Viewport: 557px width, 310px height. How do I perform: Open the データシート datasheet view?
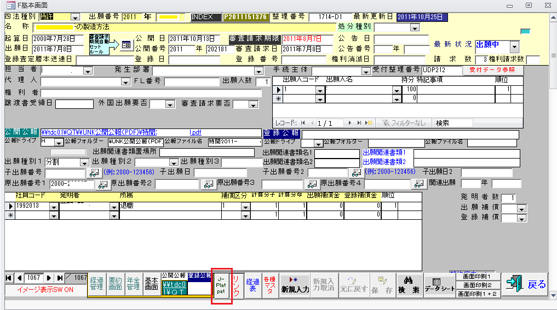click(439, 284)
